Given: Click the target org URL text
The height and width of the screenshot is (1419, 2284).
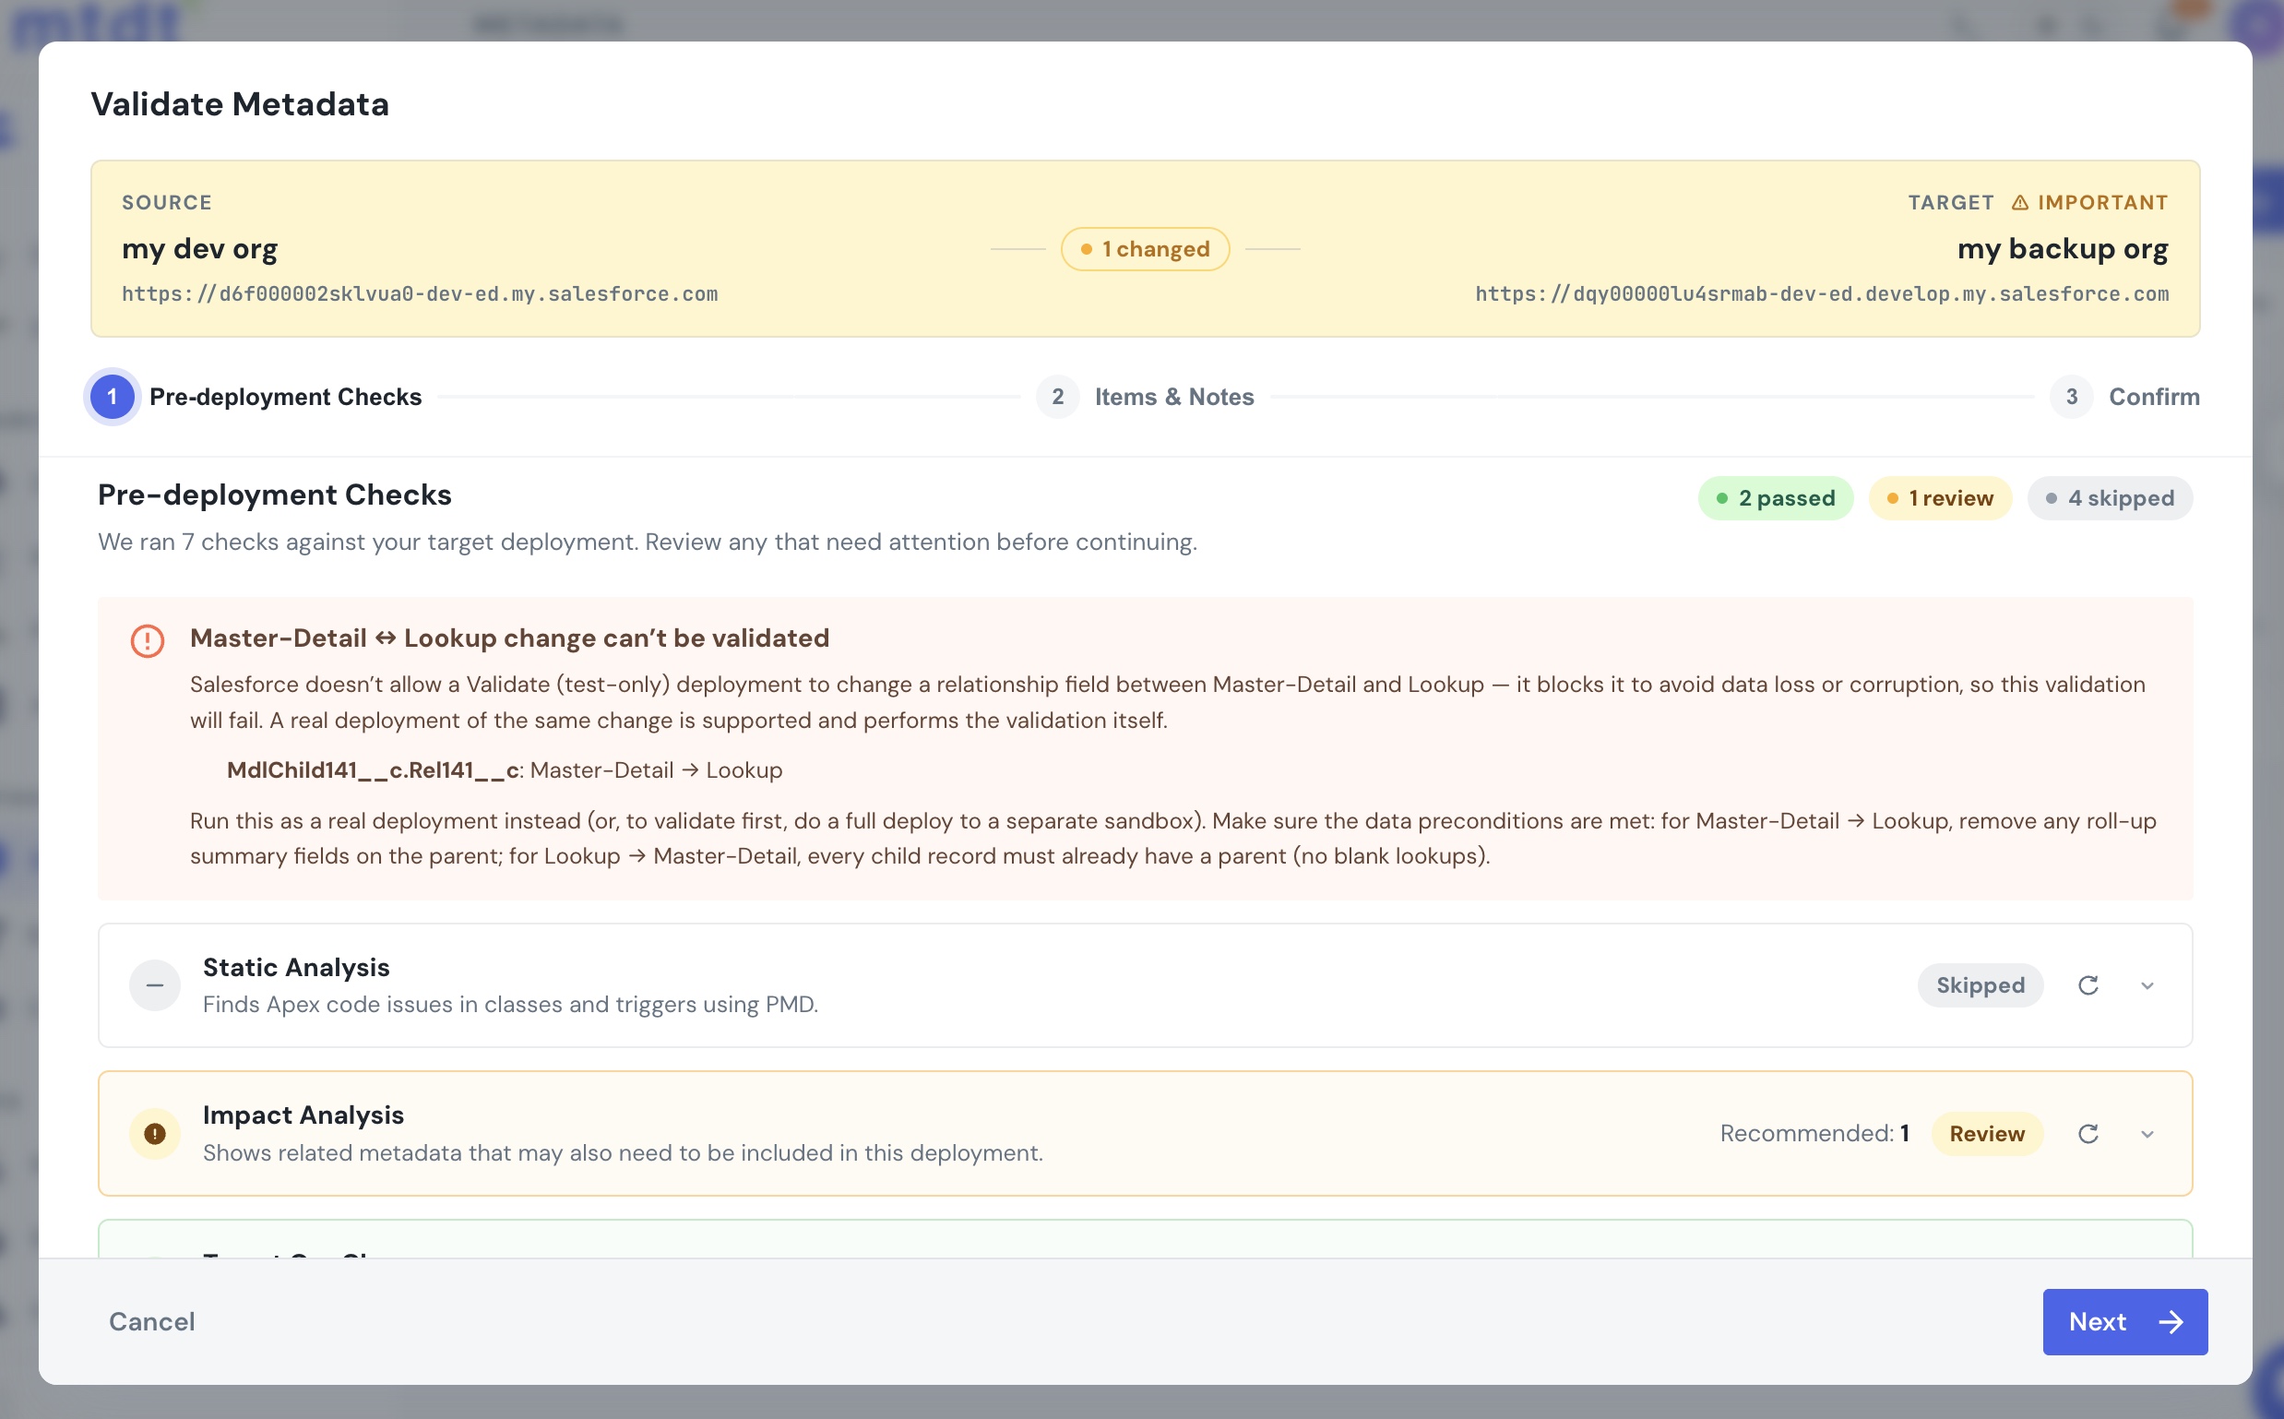Looking at the screenshot, I should (x=1821, y=293).
